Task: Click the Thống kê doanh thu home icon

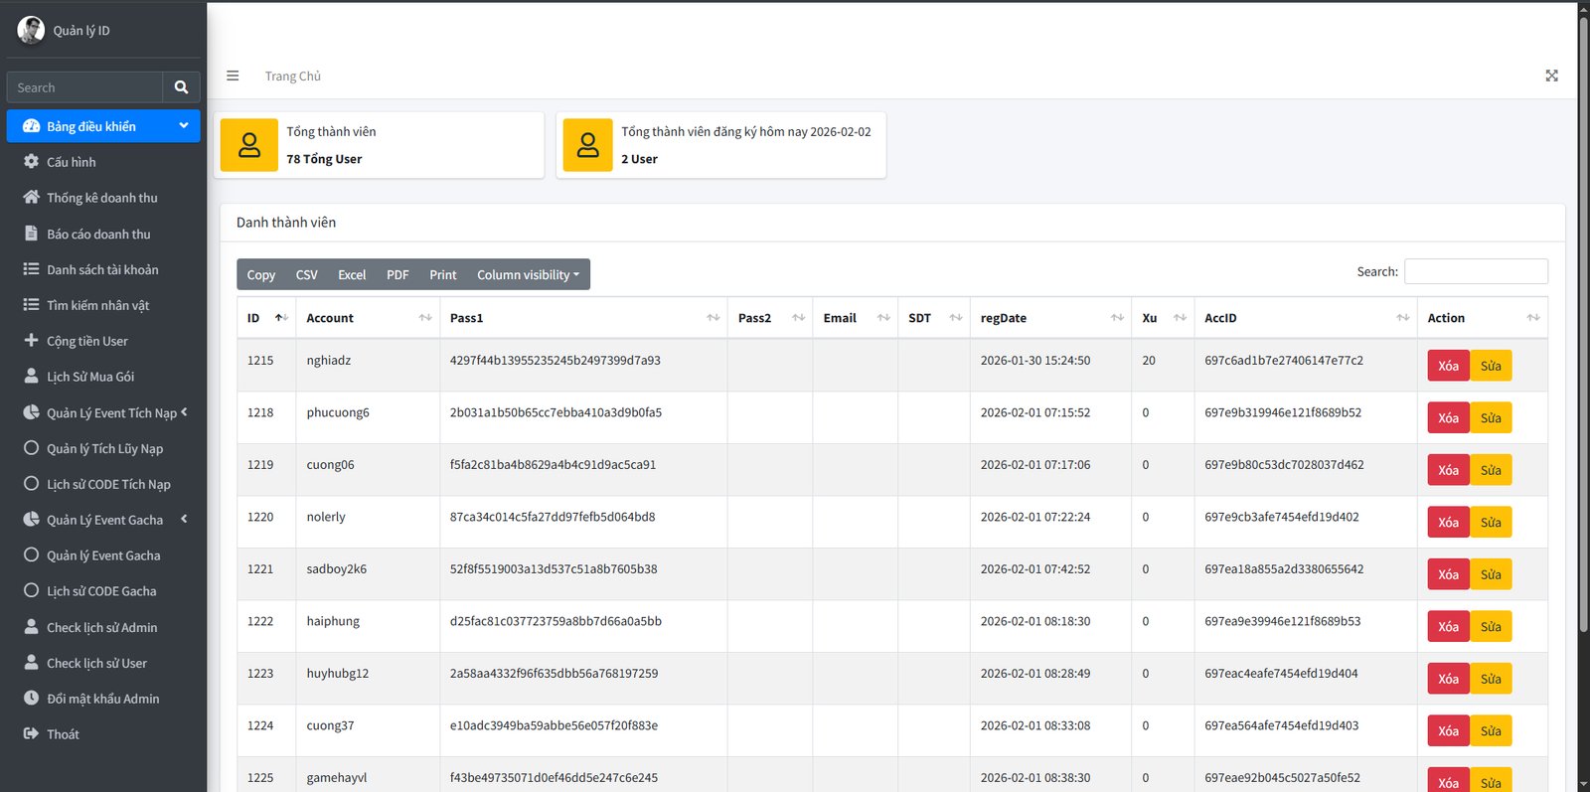Action: tap(31, 198)
